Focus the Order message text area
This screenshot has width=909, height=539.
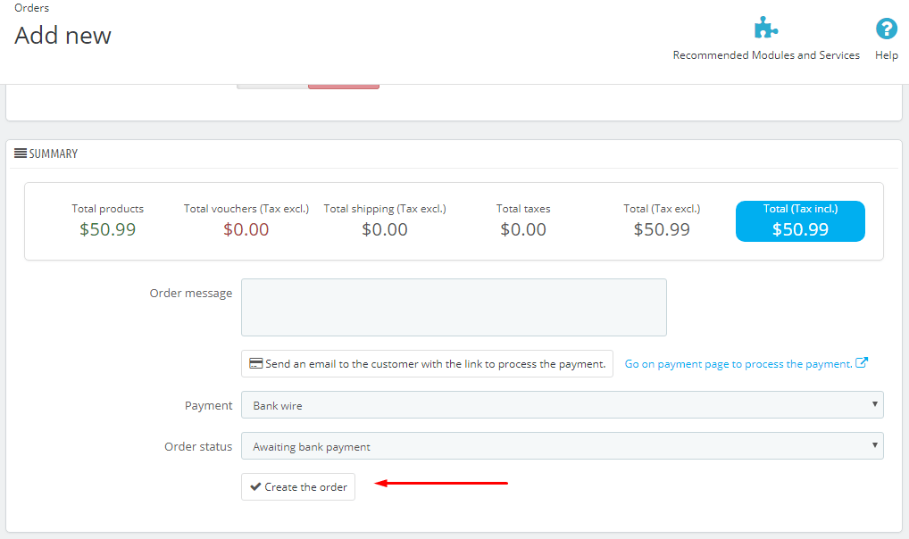click(454, 307)
